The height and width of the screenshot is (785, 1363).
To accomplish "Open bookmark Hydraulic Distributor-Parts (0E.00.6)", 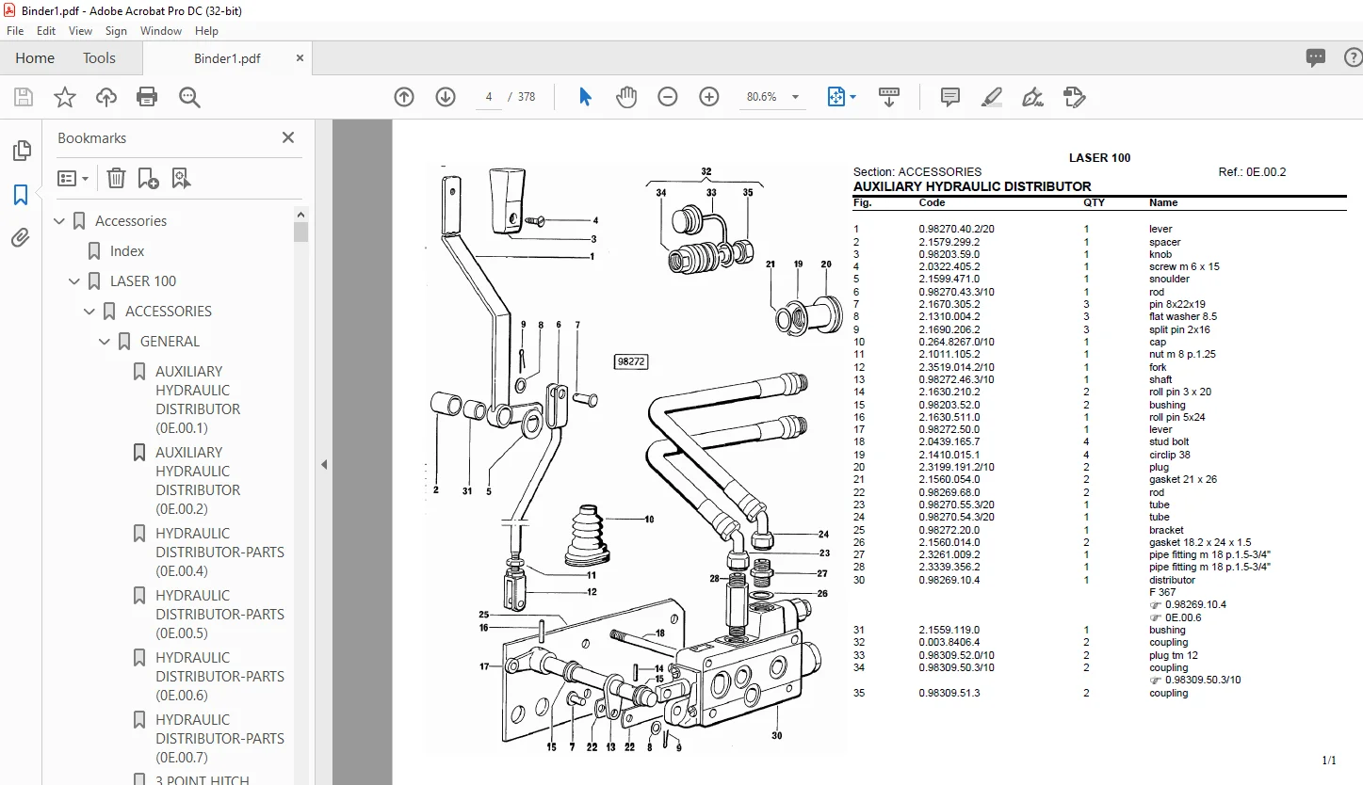I will tap(219, 677).
